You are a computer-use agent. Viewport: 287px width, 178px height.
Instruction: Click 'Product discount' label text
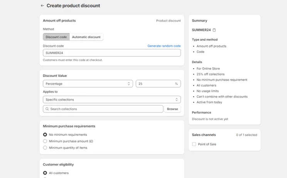(169, 21)
